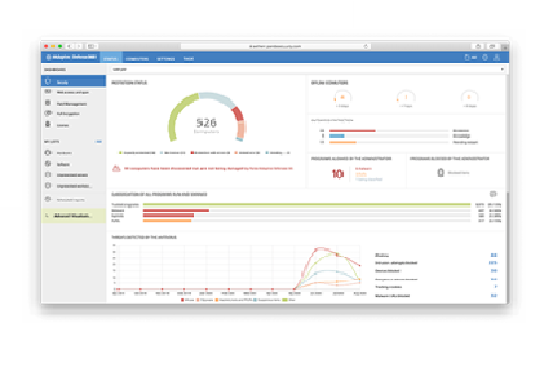Click the gear settings icon in header
This screenshot has height=366, width=554.
[x=485, y=57]
